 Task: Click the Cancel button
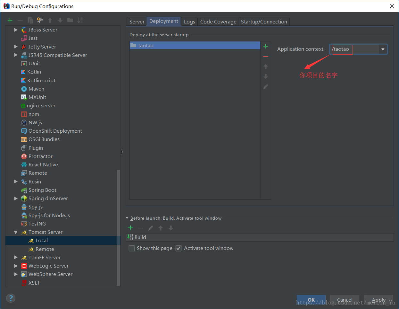click(x=345, y=300)
